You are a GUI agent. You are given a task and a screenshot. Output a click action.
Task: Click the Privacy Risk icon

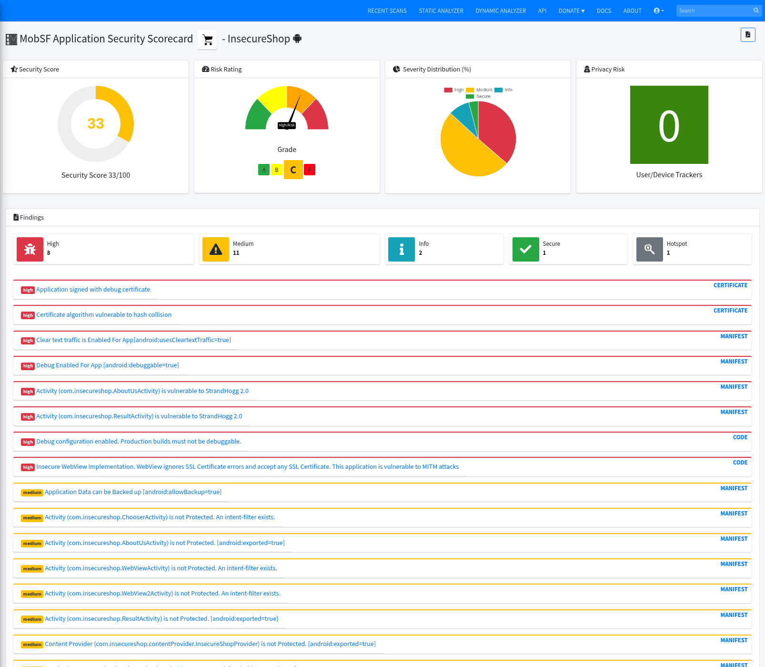[587, 69]
